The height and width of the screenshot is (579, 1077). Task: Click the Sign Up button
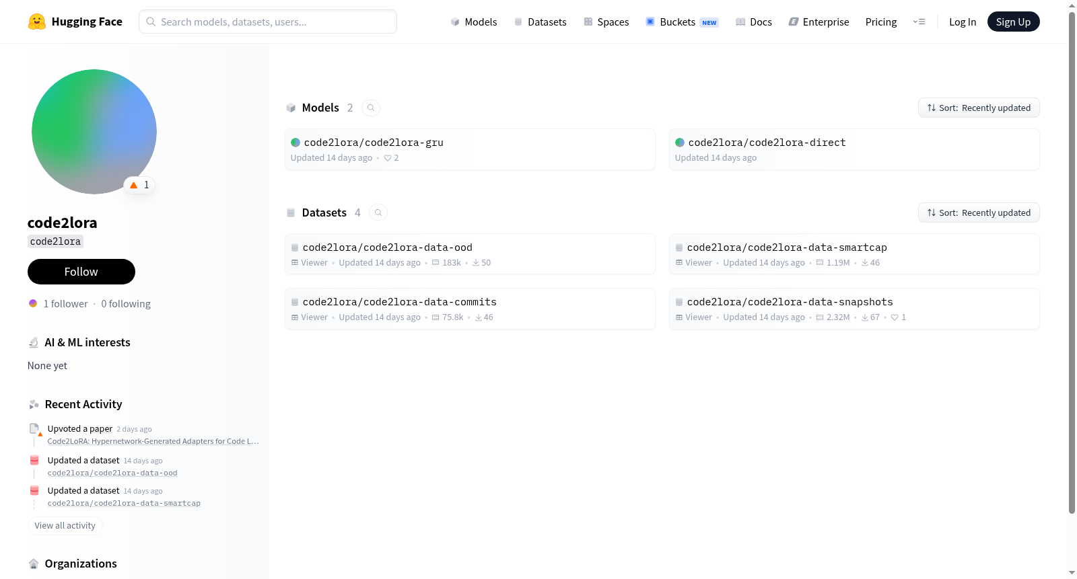[1013, 22]
